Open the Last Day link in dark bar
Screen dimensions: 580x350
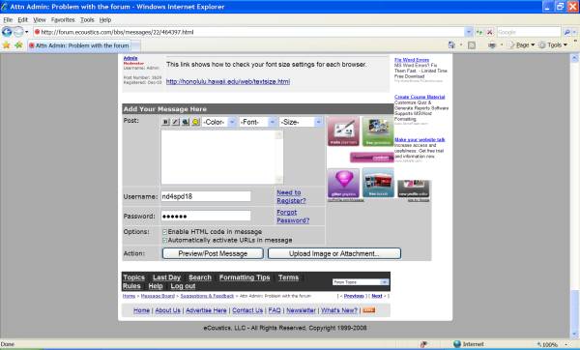click(x=166, y=277)
